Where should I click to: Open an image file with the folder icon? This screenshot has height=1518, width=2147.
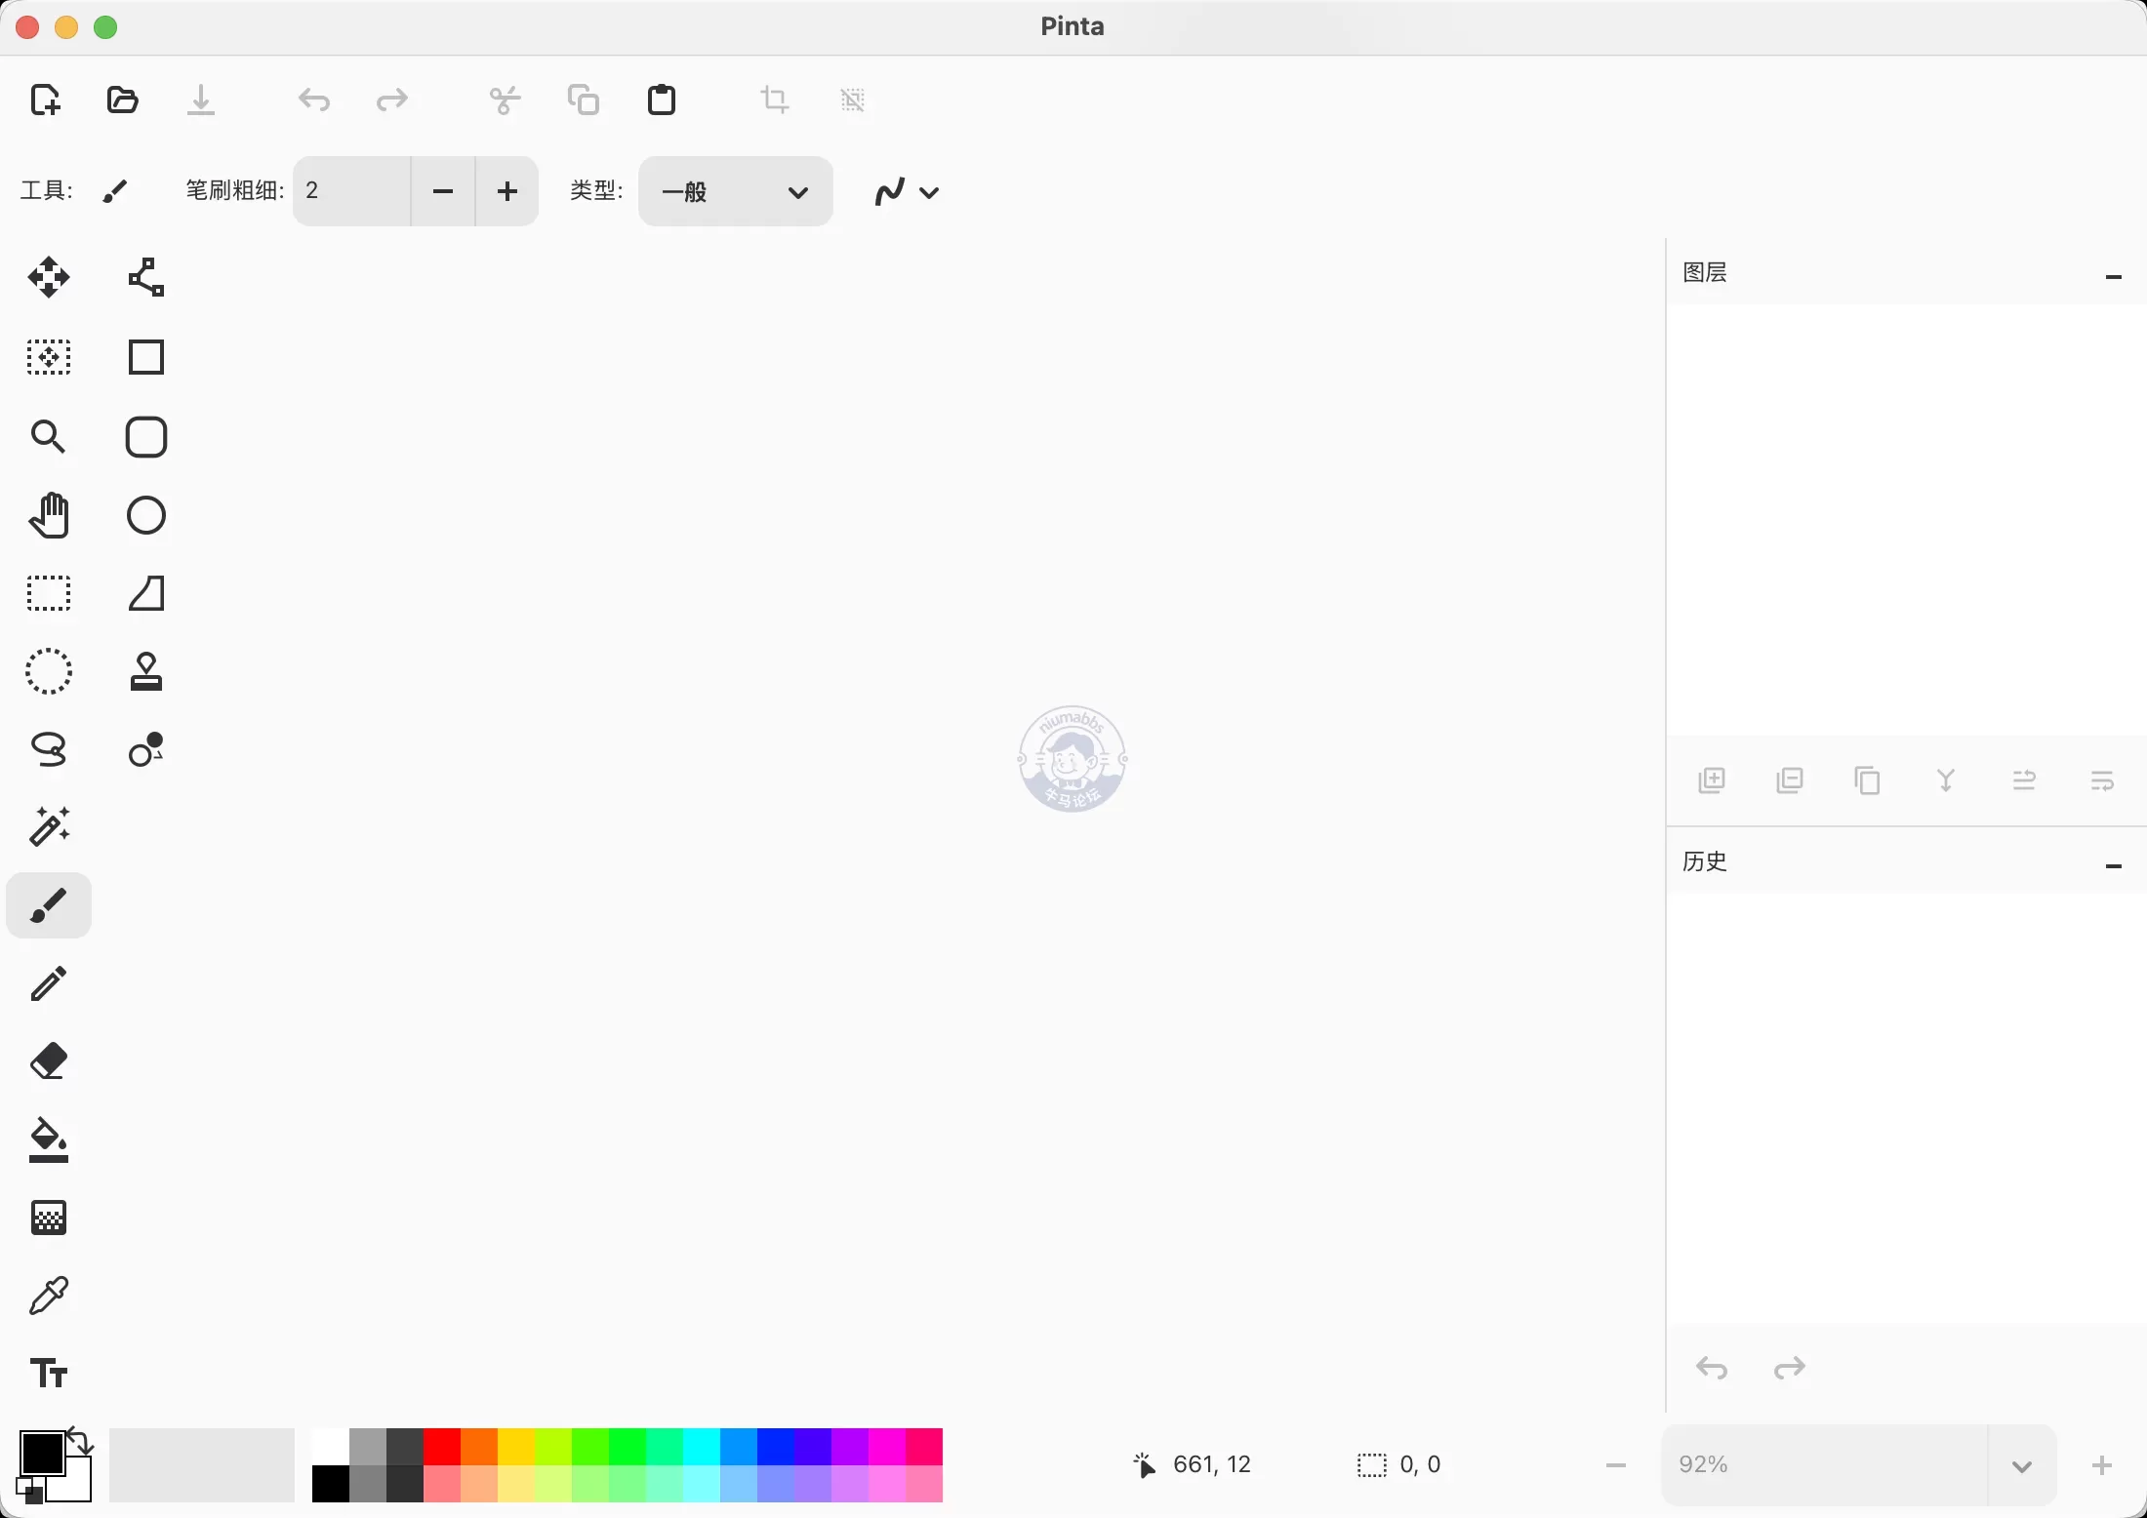[123, 100]
